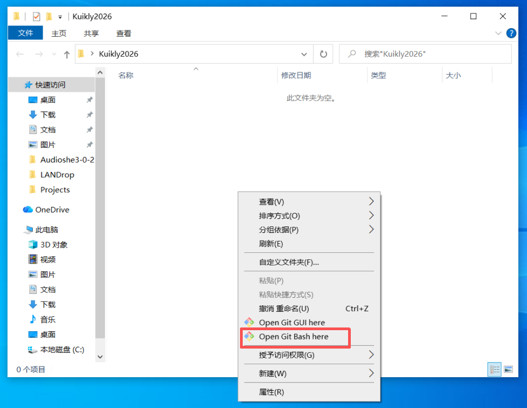Viewport: 527px width, 408px height.
Task: Open the 文件 ribbon tab
Action: click(25, 33)
